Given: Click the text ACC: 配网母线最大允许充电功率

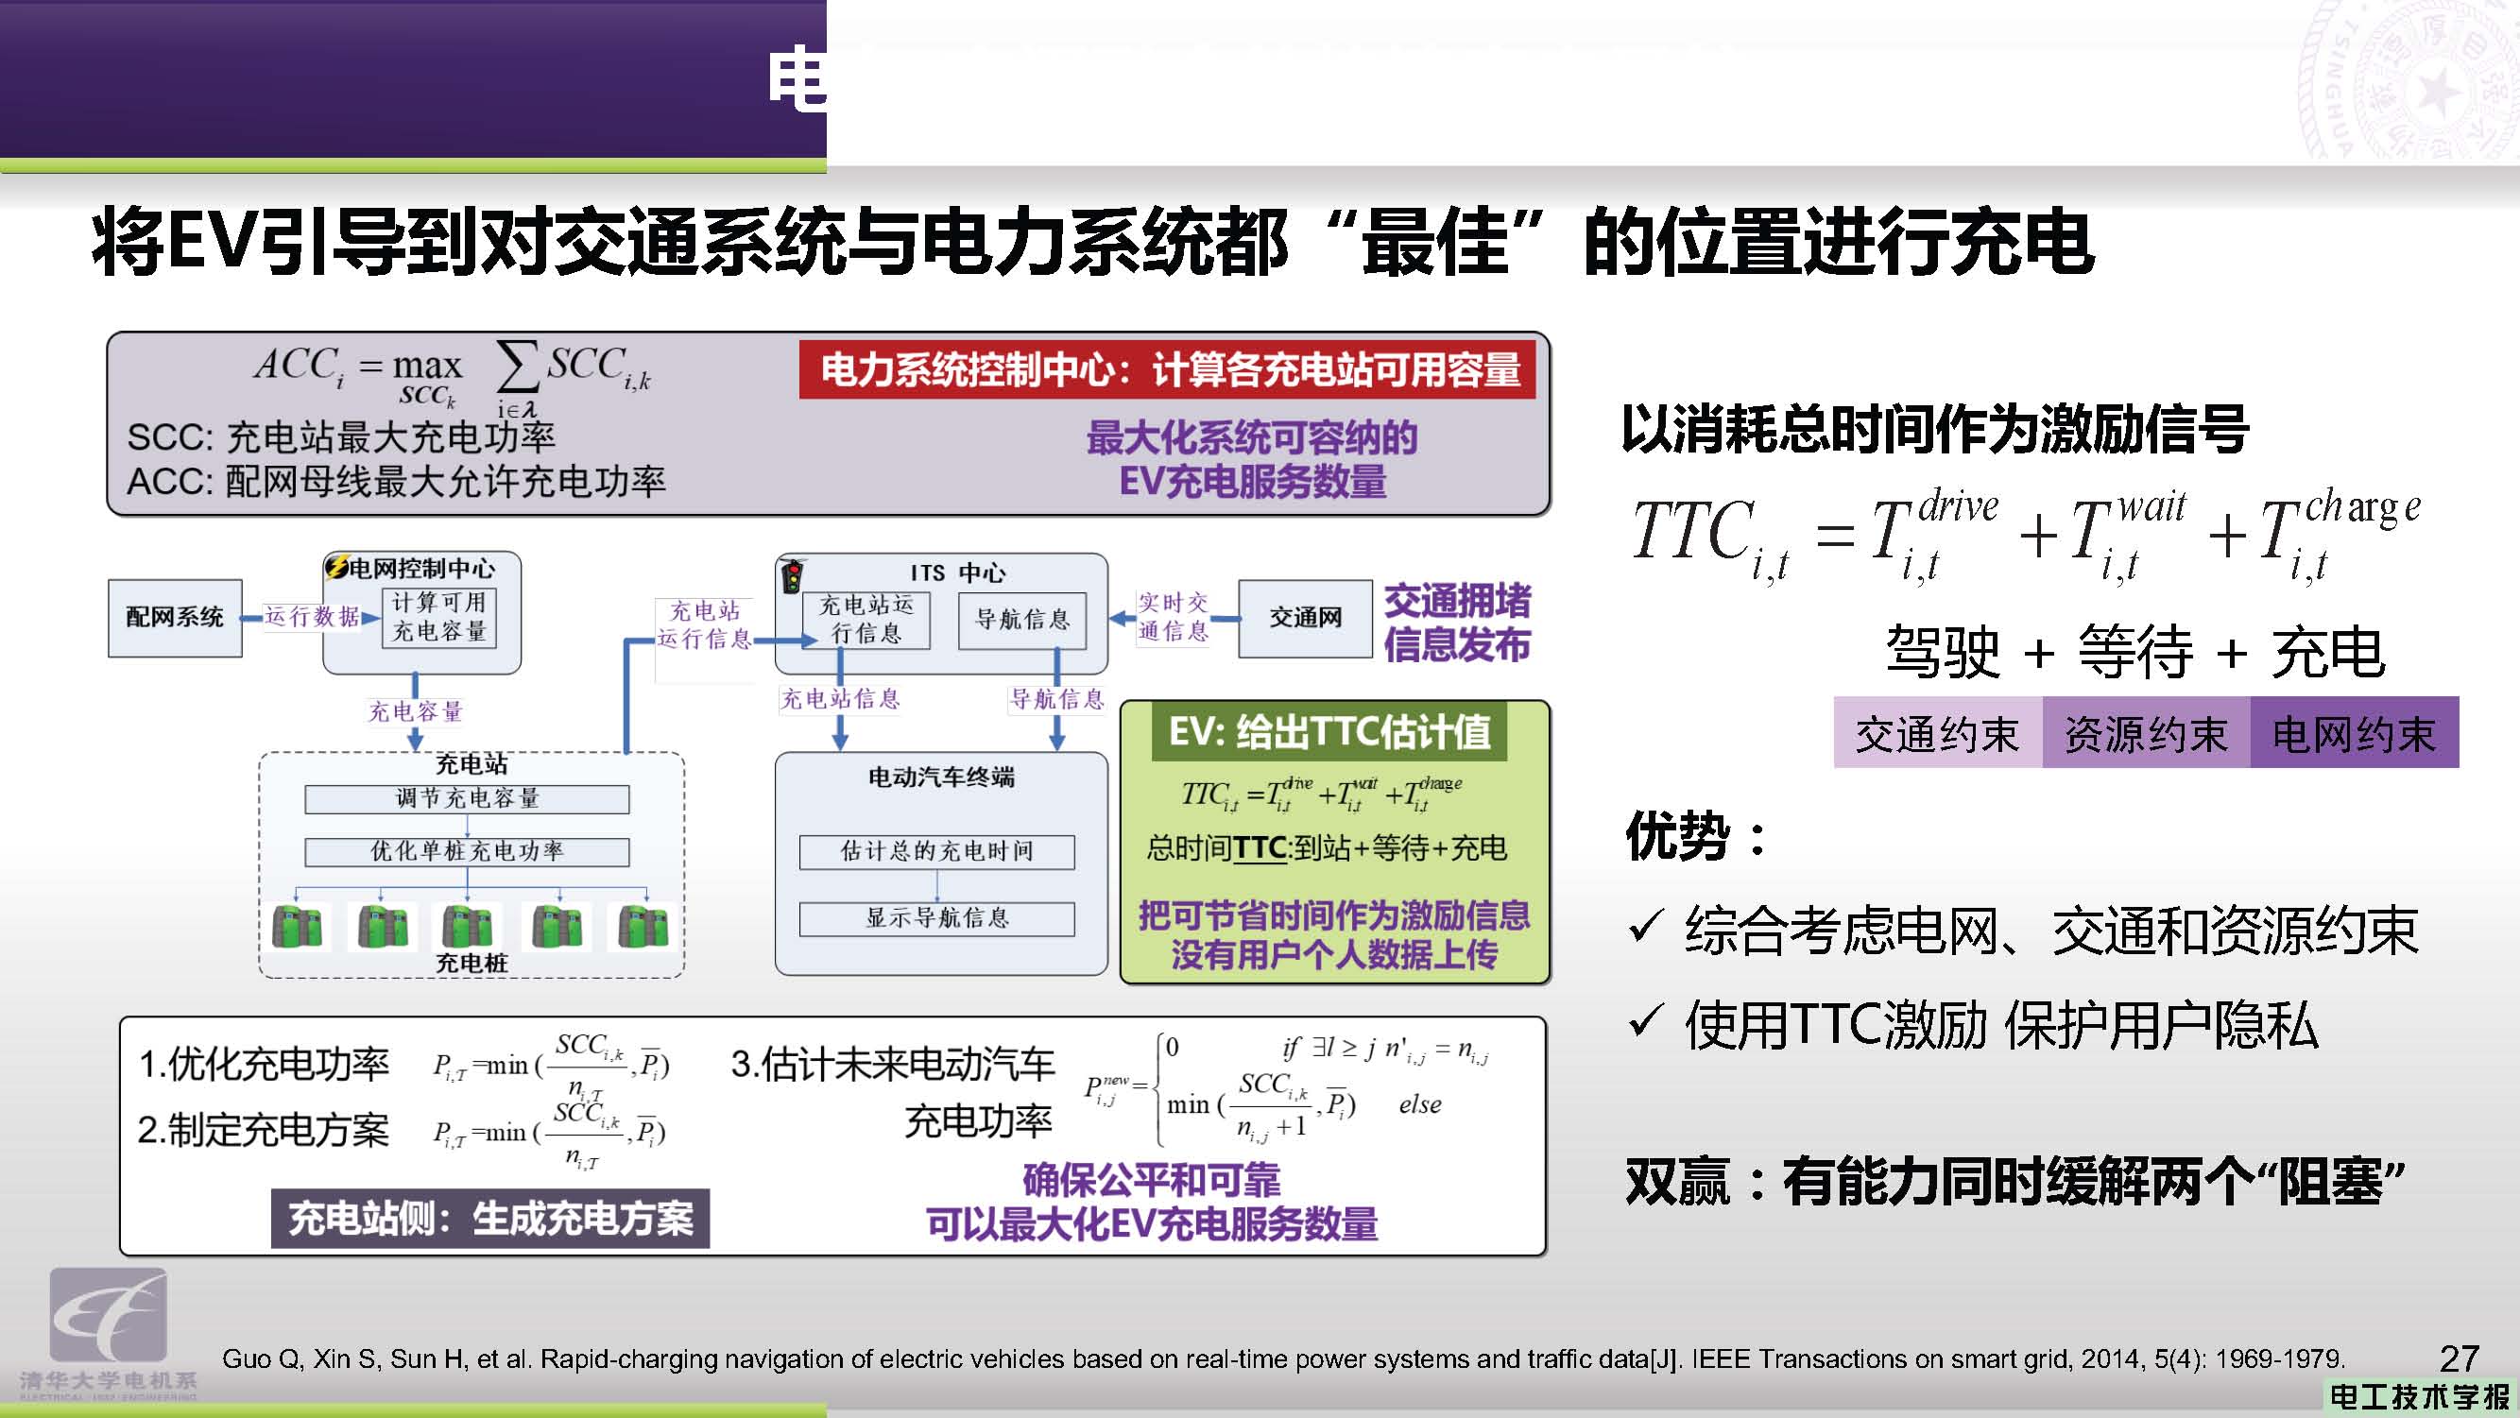Looking at the screenshot, I should click(396, 480).
